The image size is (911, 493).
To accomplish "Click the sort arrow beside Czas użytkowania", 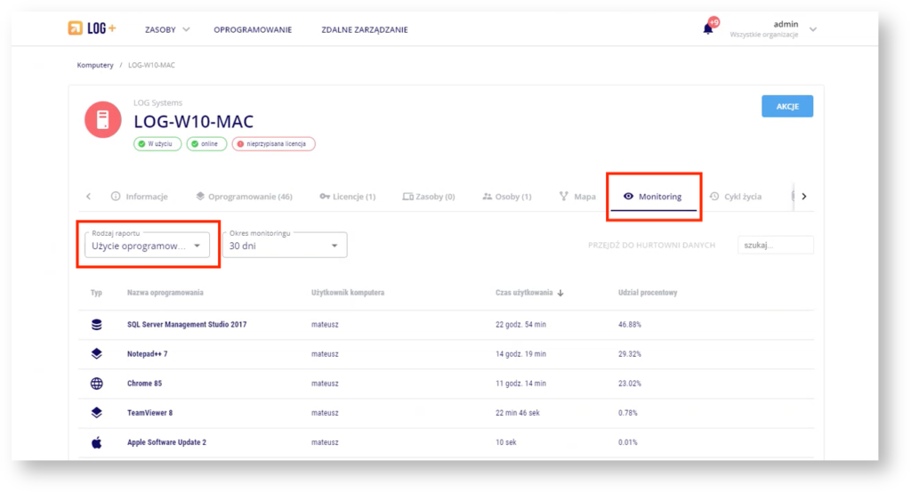I will [x=560, y=293].
